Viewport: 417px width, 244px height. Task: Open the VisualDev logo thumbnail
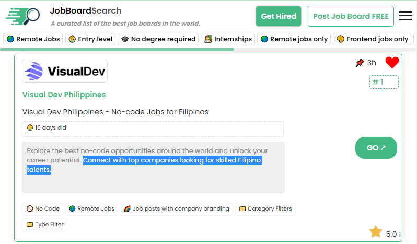65,71
